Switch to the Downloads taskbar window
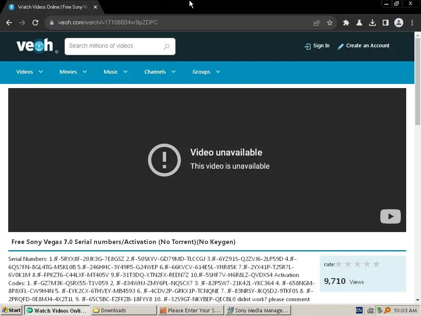 click(124, 310)
